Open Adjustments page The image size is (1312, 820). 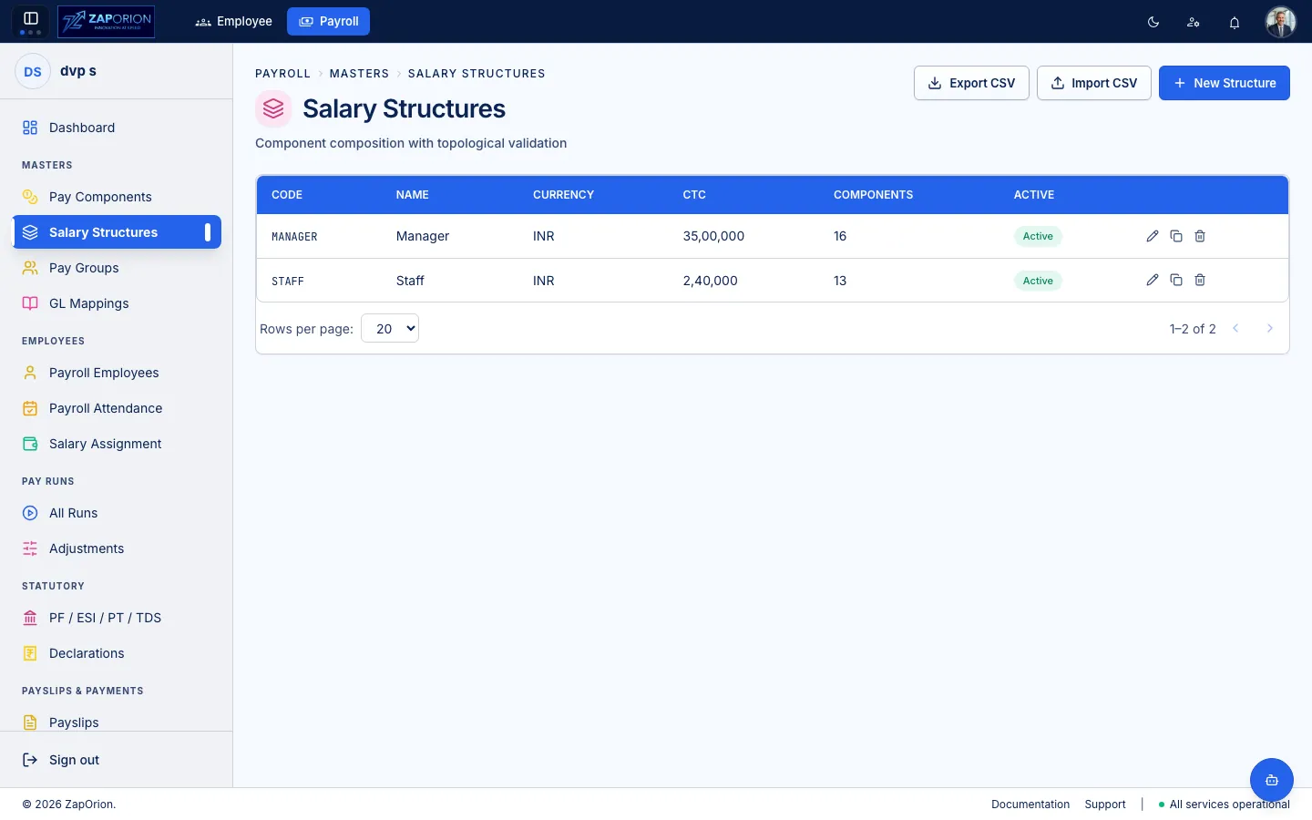[117, 548]
